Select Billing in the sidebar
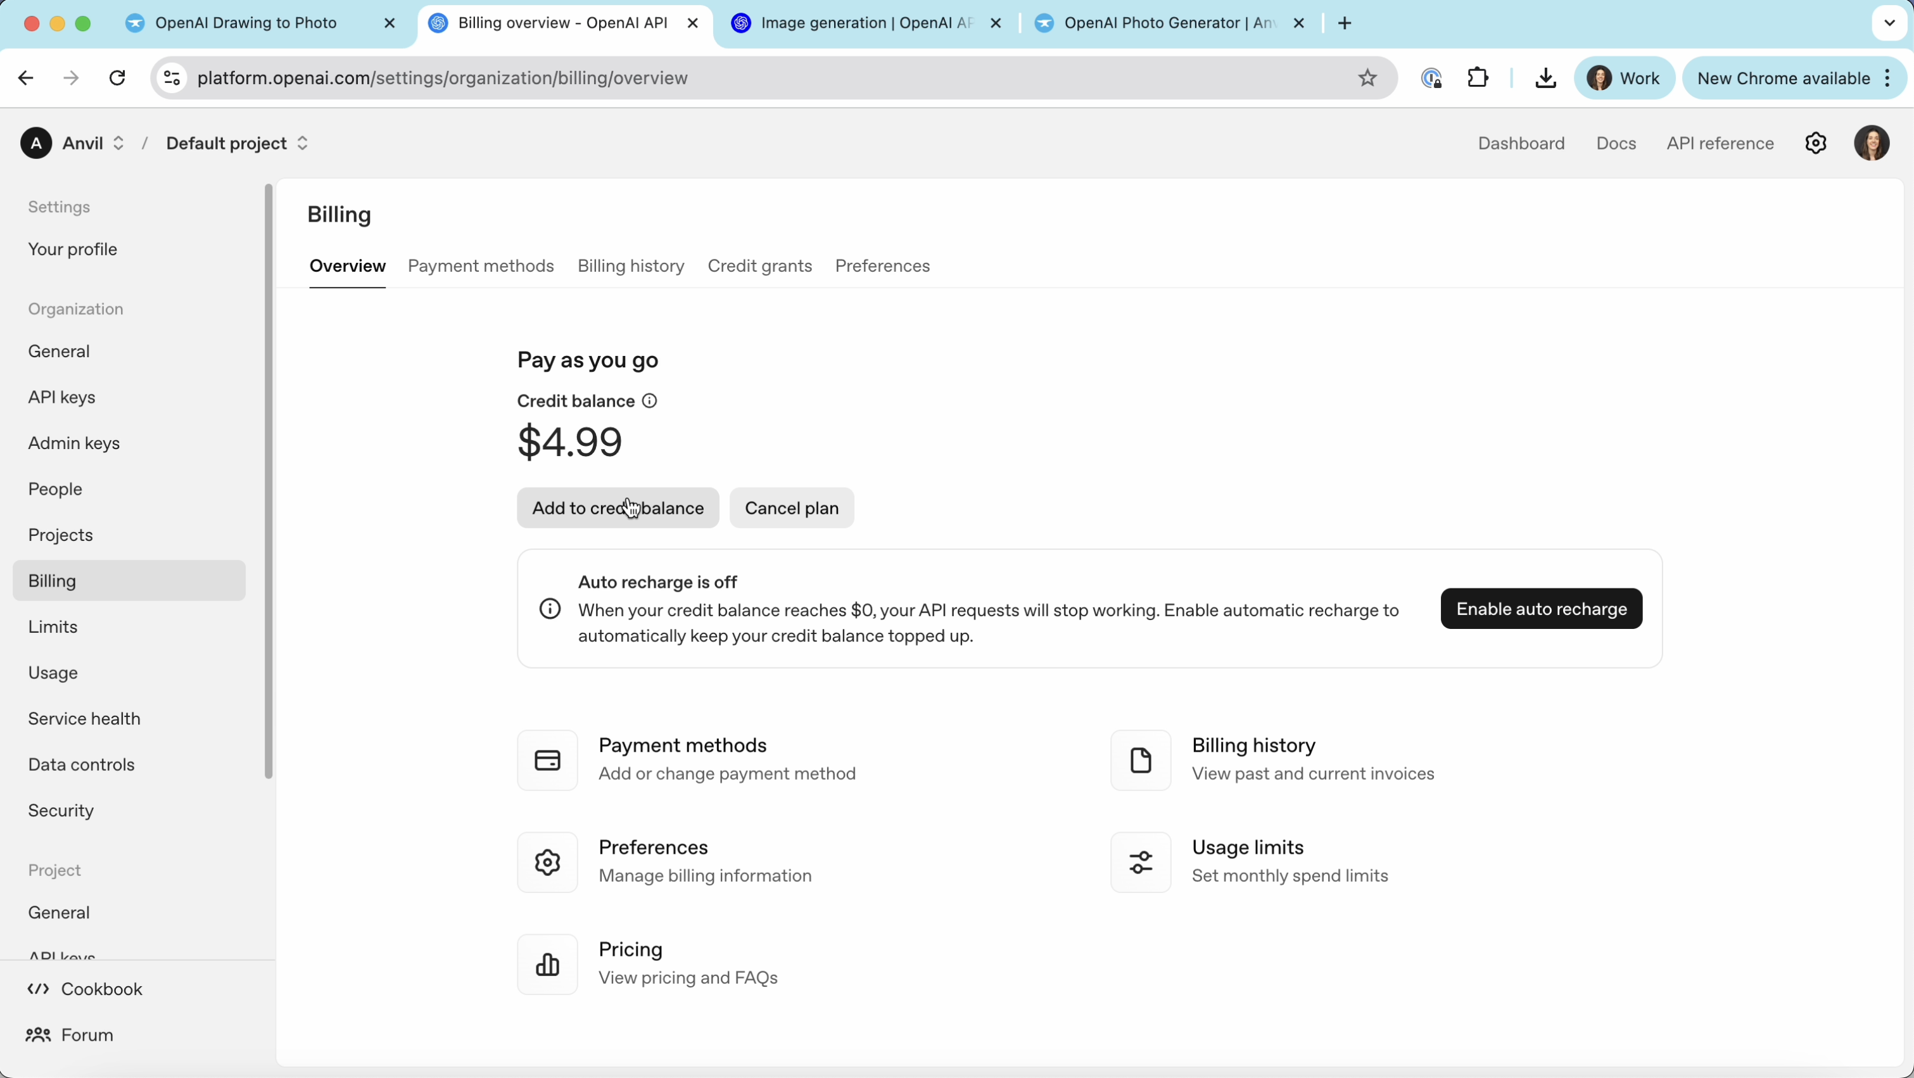The image size is (1914, 1078). (x=129, y=581)
